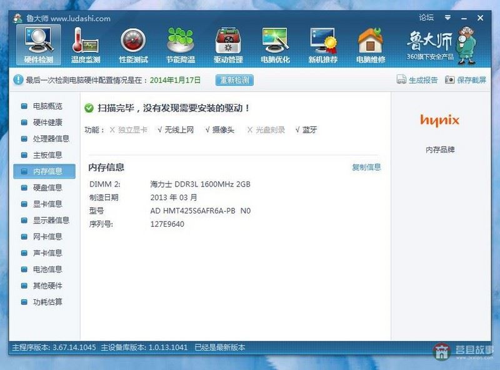
Task: Click the www.ludashi.com title text
Action: pos(81,19)
